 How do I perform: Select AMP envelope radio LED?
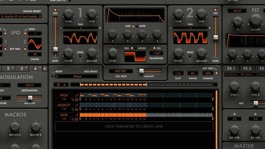click(133, 26)
